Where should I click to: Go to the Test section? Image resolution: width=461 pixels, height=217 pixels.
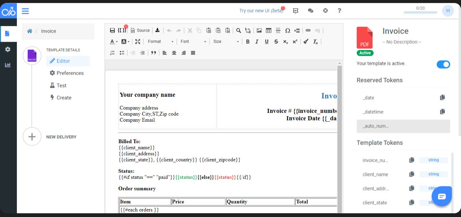click(61, 85)
